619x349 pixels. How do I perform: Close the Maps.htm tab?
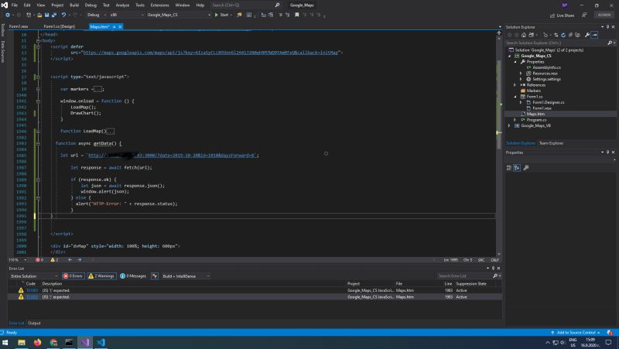(x=120, y=27)
